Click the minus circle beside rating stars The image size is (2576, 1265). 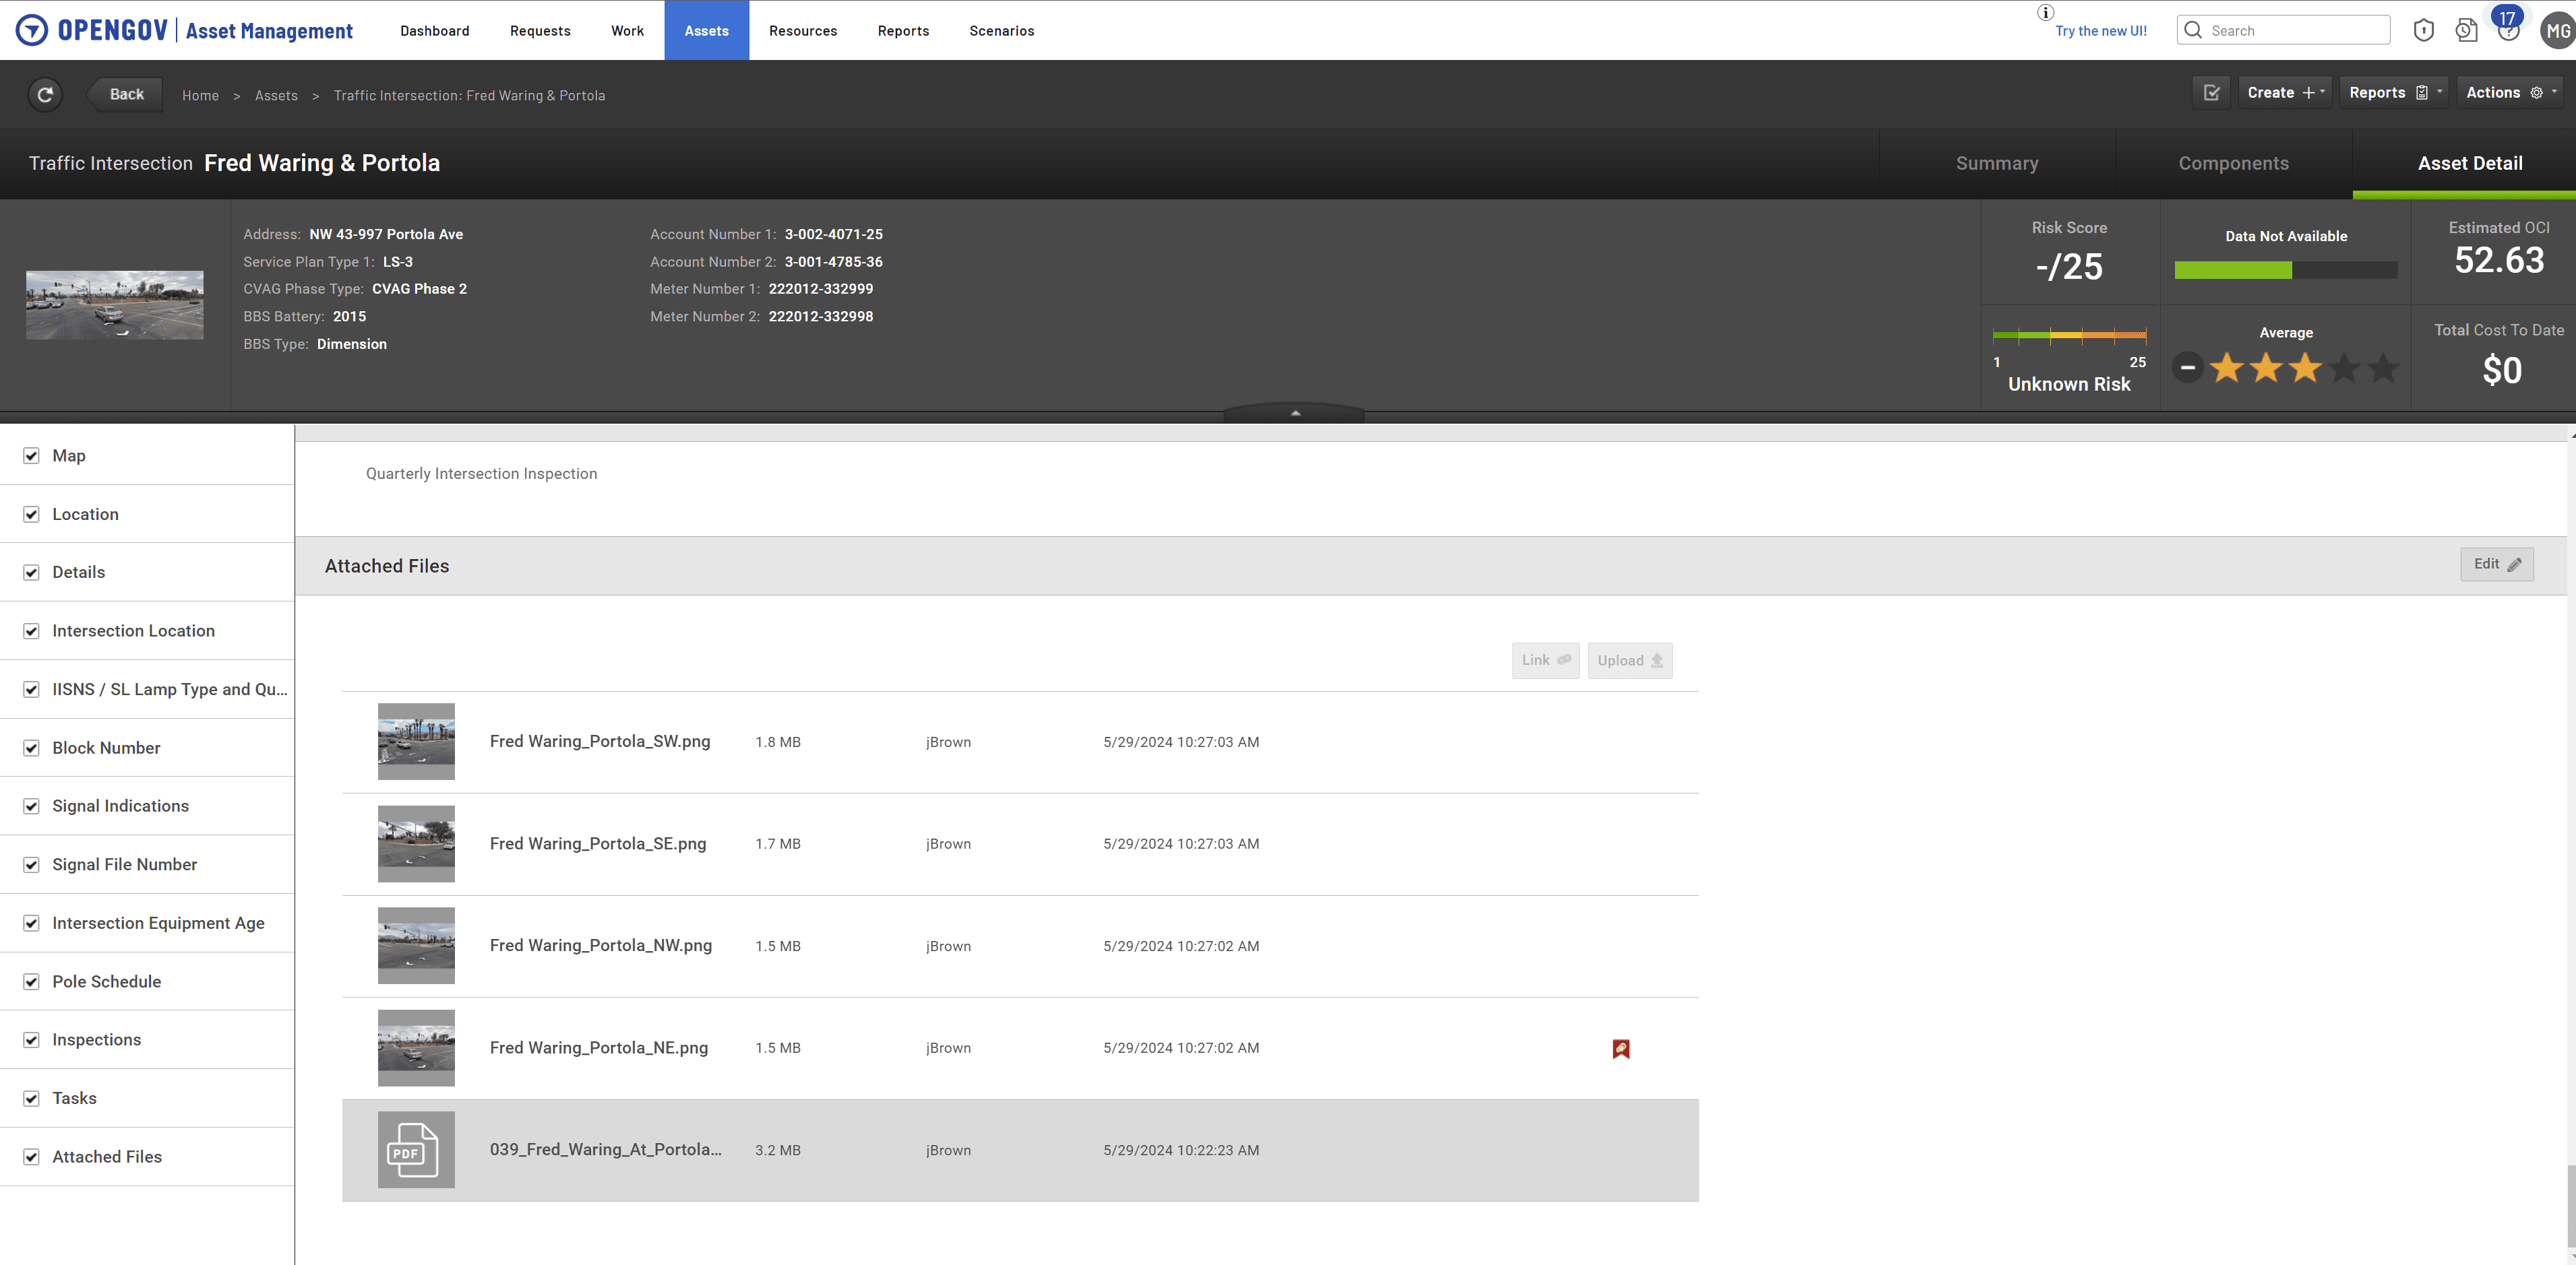click(2187, 368)
